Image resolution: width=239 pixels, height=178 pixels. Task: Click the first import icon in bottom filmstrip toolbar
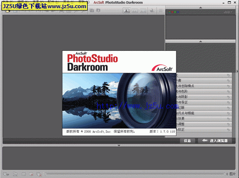point(6,174)
